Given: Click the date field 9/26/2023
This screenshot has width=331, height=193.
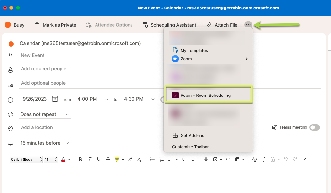Looking at the screenshot, I should pyautogui.click(x=35, y=99).
